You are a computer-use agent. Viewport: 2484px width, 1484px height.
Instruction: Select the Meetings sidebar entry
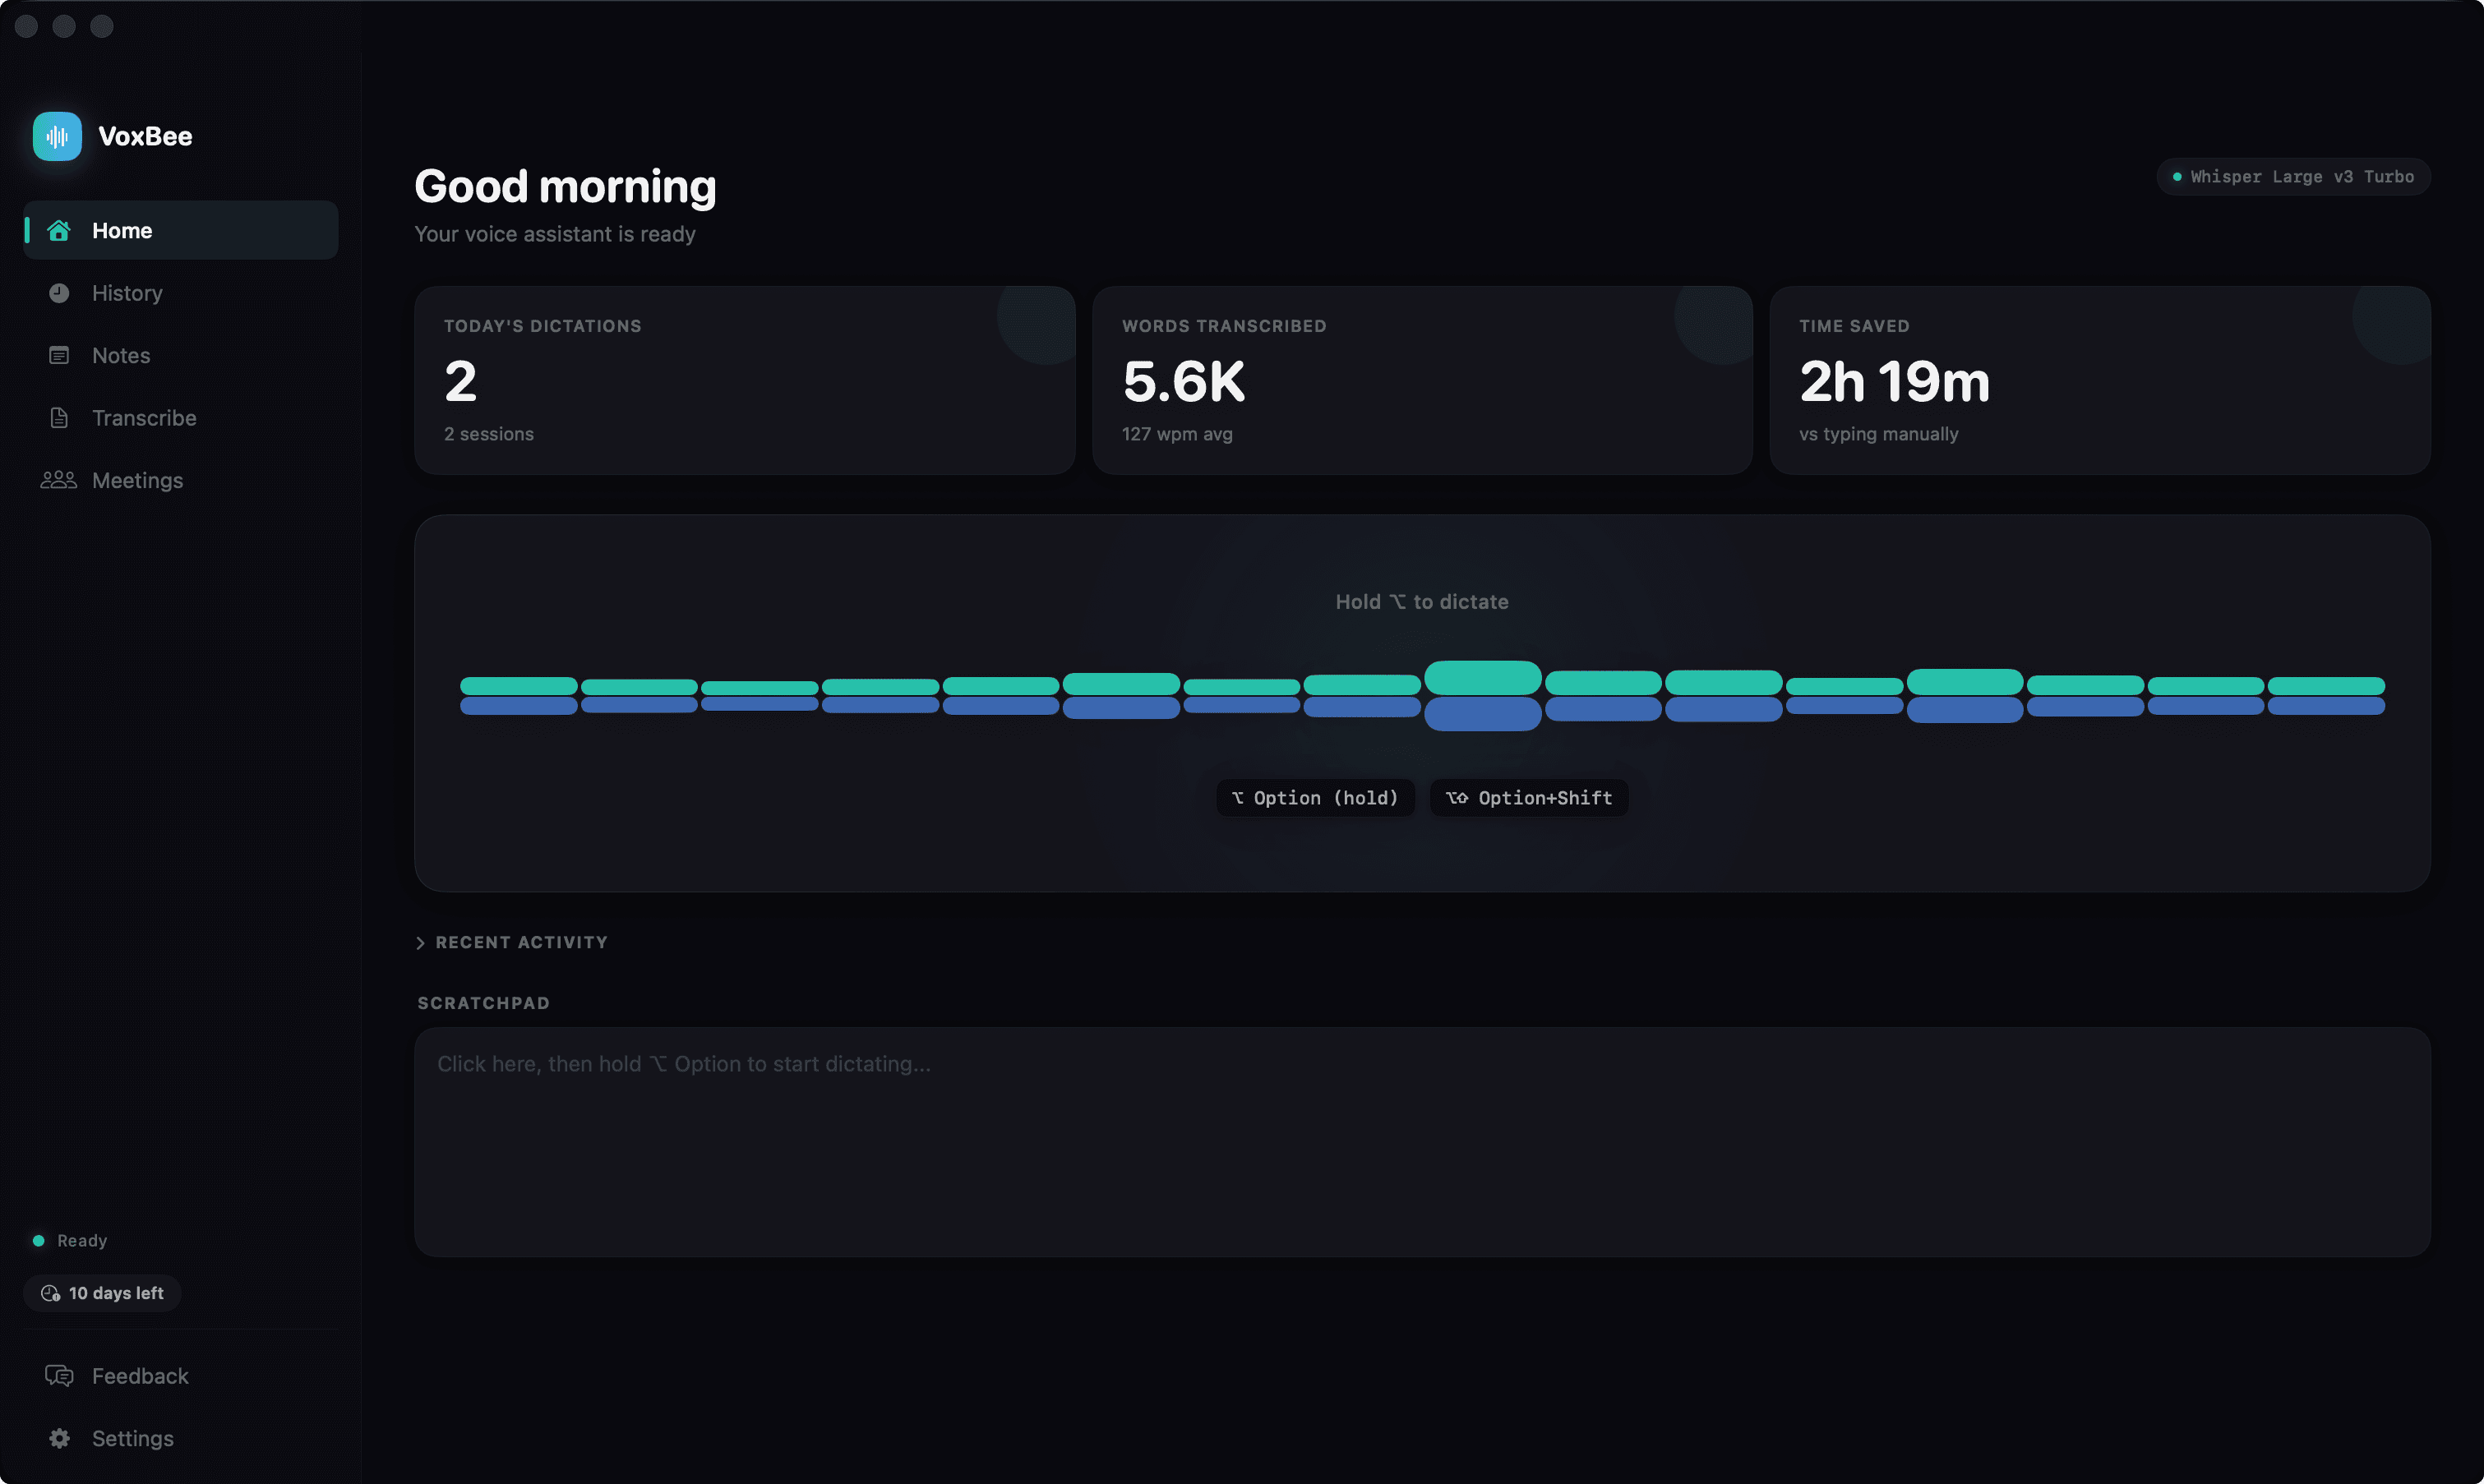click(x=138, y=480)
